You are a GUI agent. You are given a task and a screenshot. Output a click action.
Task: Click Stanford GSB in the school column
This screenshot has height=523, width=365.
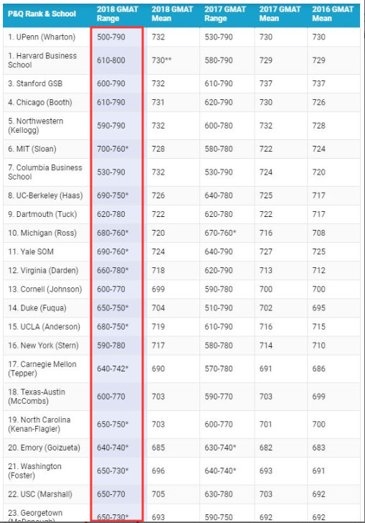coord(35,83)
